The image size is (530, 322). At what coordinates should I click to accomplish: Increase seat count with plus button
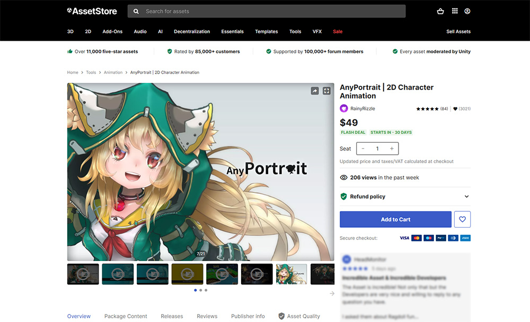coord(392,149)
